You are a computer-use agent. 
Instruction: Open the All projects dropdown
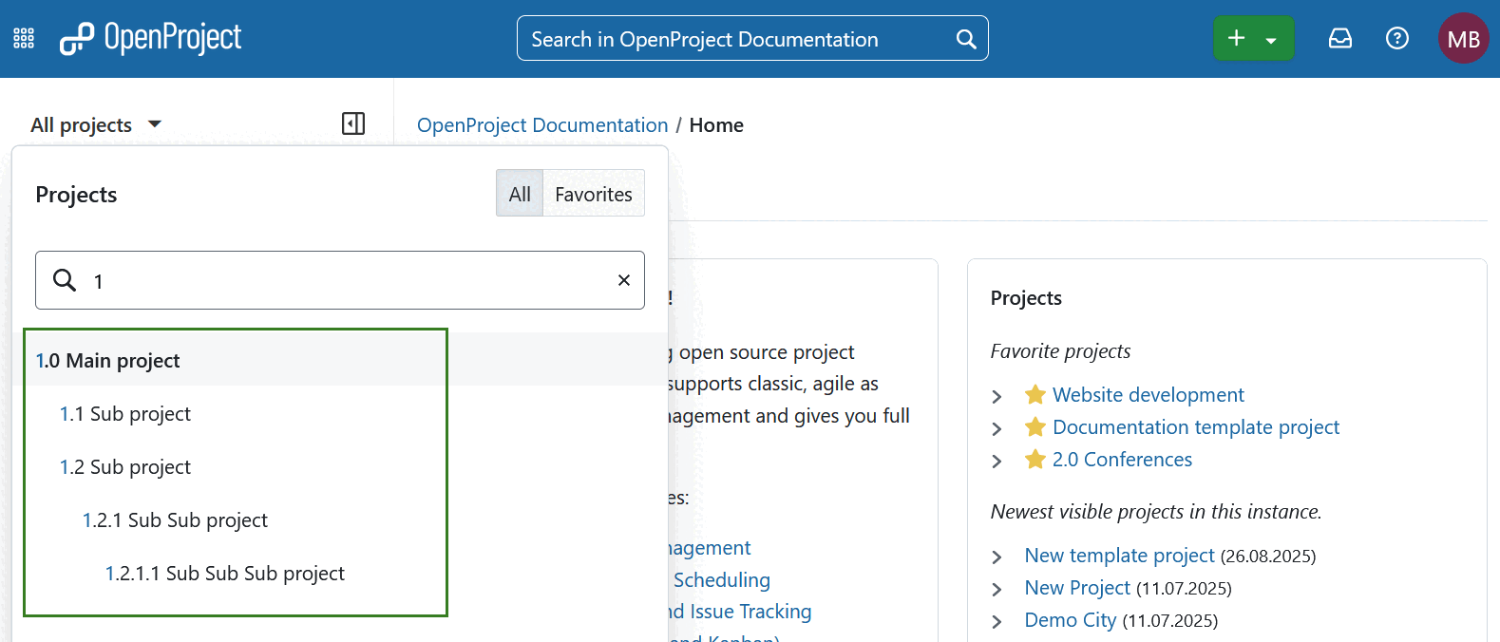(96, 124)
